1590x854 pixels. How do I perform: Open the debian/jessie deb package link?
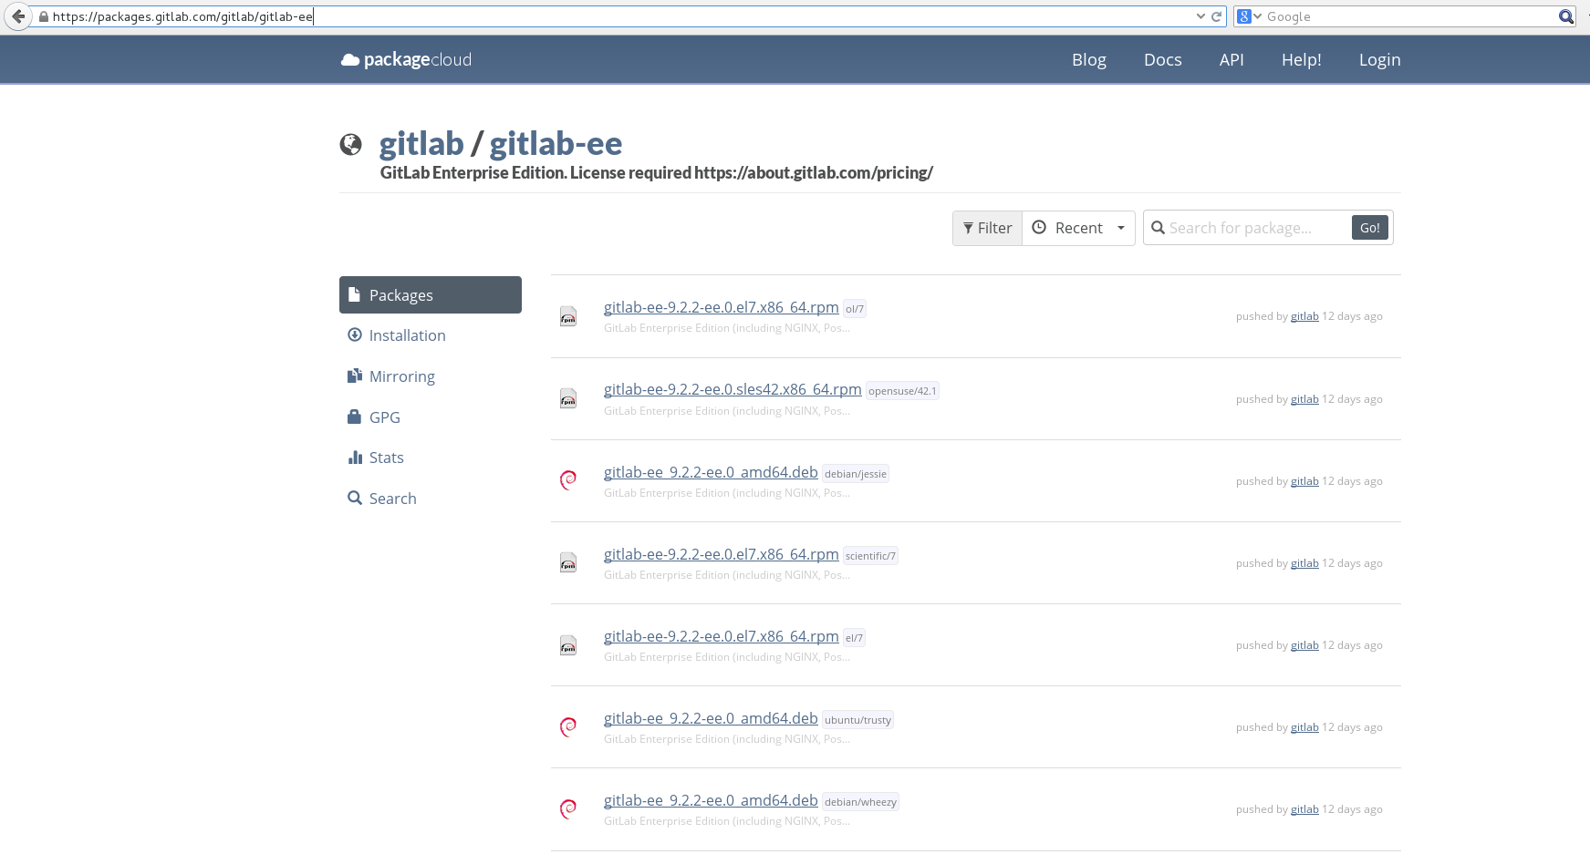(711, 472)
